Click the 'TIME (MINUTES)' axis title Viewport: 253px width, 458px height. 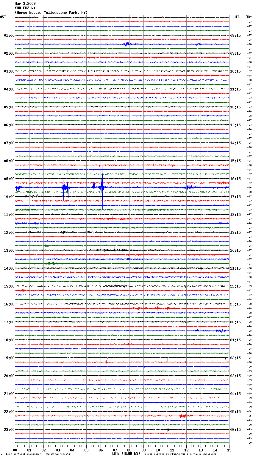pos(126,454)
